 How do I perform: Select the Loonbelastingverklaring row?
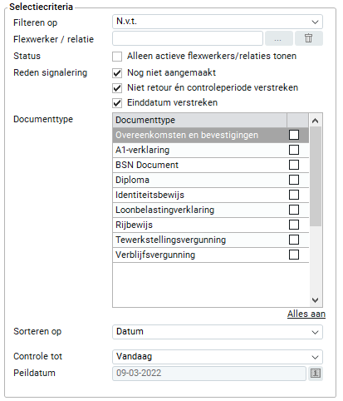tap(211, 210)
